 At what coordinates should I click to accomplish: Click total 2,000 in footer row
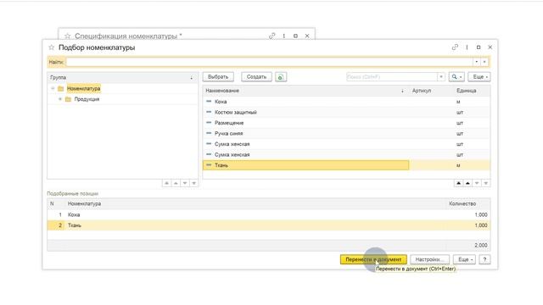481,245
